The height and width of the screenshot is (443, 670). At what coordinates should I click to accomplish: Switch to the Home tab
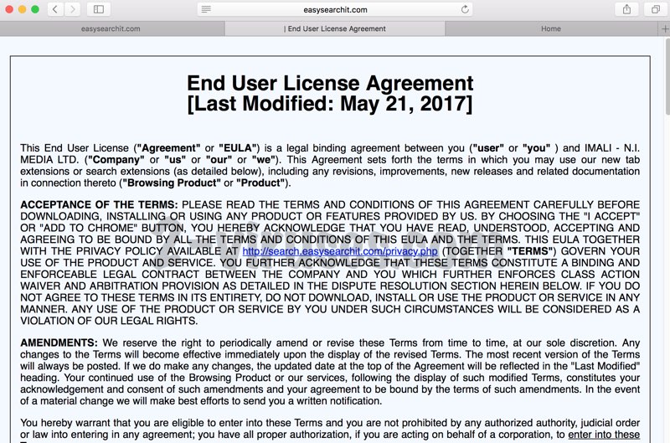(x=550, y=28)
